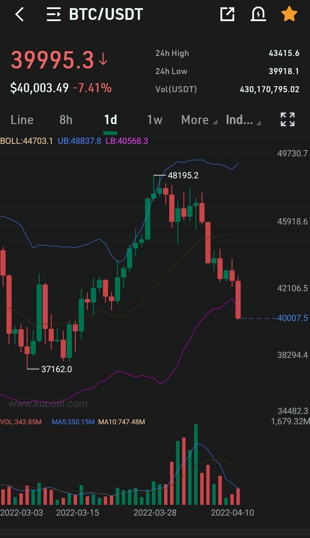This screenshot has height=538, width=310.
Task: Tap the share chart icon
Action: pyautogui.click(x=227, y=14)
